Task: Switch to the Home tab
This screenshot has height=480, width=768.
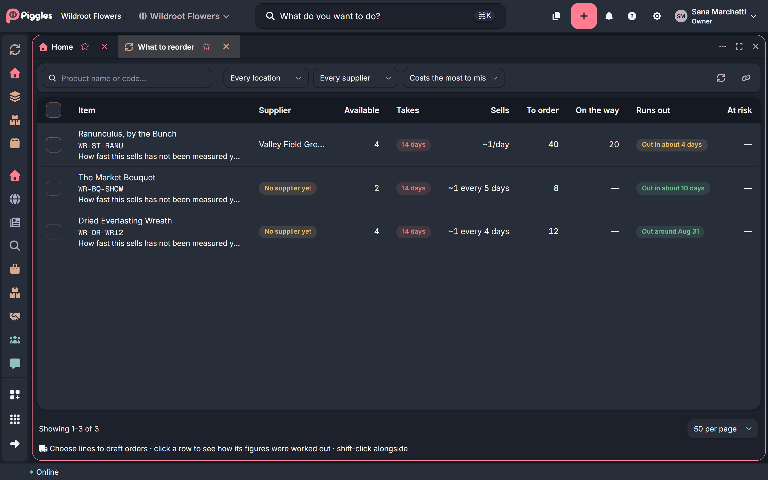Action: click(62, 47)
